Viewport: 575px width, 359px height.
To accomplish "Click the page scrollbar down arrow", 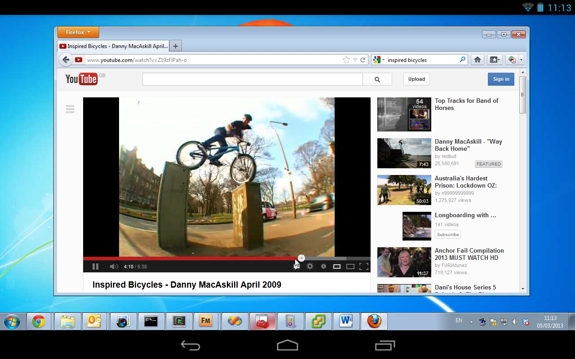I will pyautogui.click(x=522, y=289).
